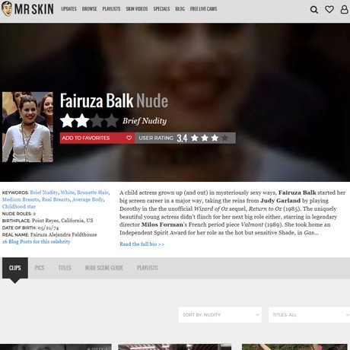The height and width of the screenshot is (350, 350).
Task: Open the Browse menu item
Action: coord(89,9)
